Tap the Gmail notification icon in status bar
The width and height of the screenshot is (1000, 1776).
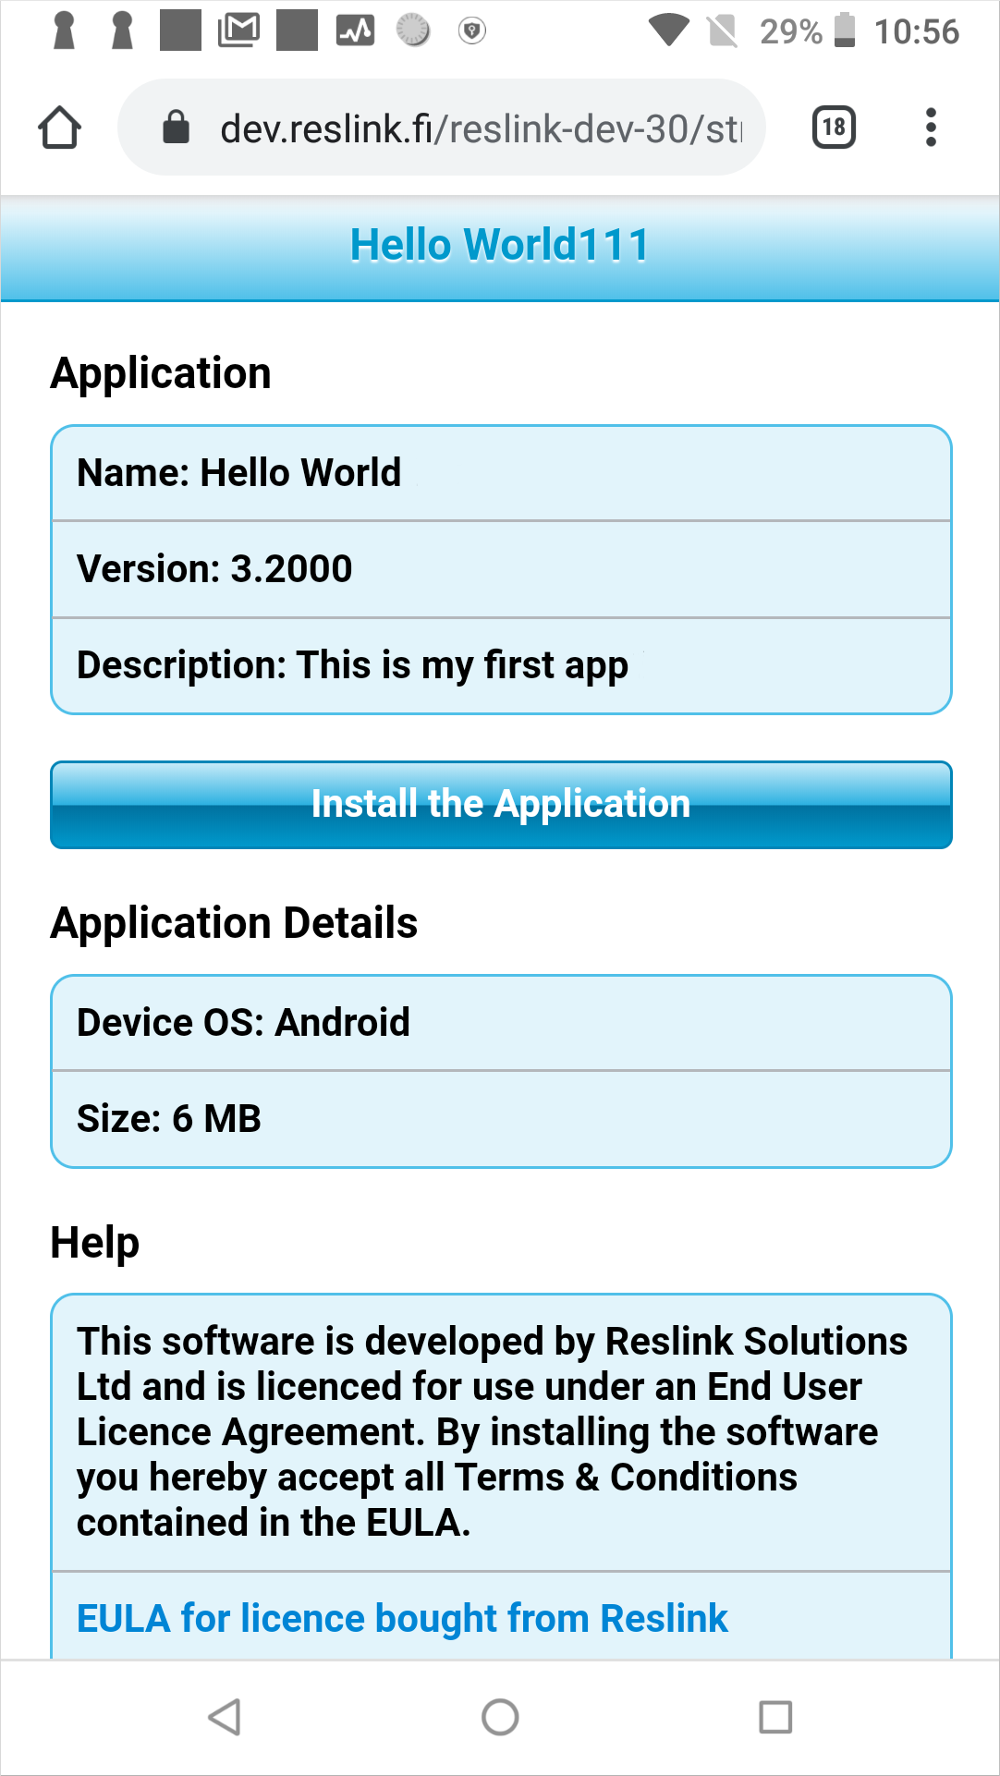pos(238,30)
